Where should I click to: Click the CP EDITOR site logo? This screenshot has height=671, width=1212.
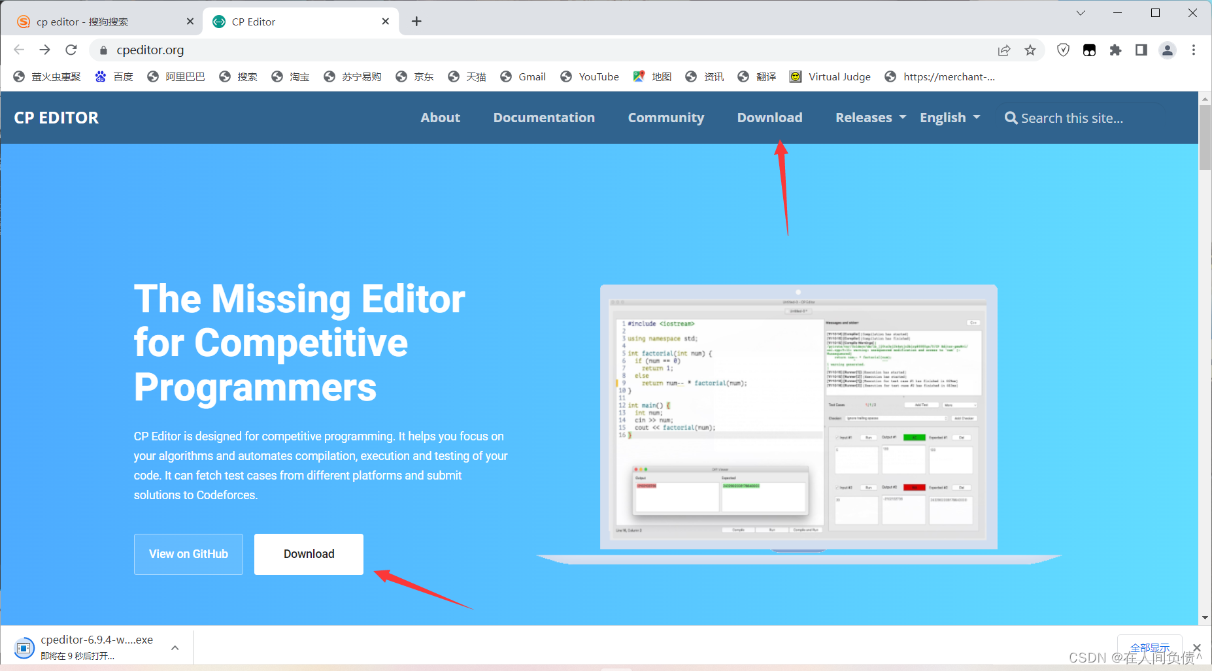[56, 118]
